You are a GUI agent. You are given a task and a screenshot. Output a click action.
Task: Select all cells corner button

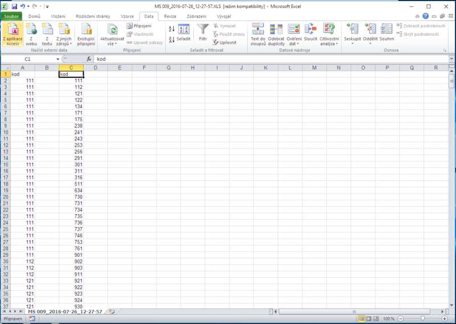(x=5, y=68)
